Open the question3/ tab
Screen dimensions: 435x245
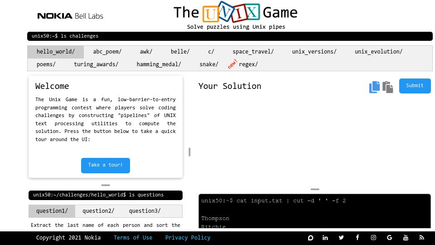[x=145, y=211]
